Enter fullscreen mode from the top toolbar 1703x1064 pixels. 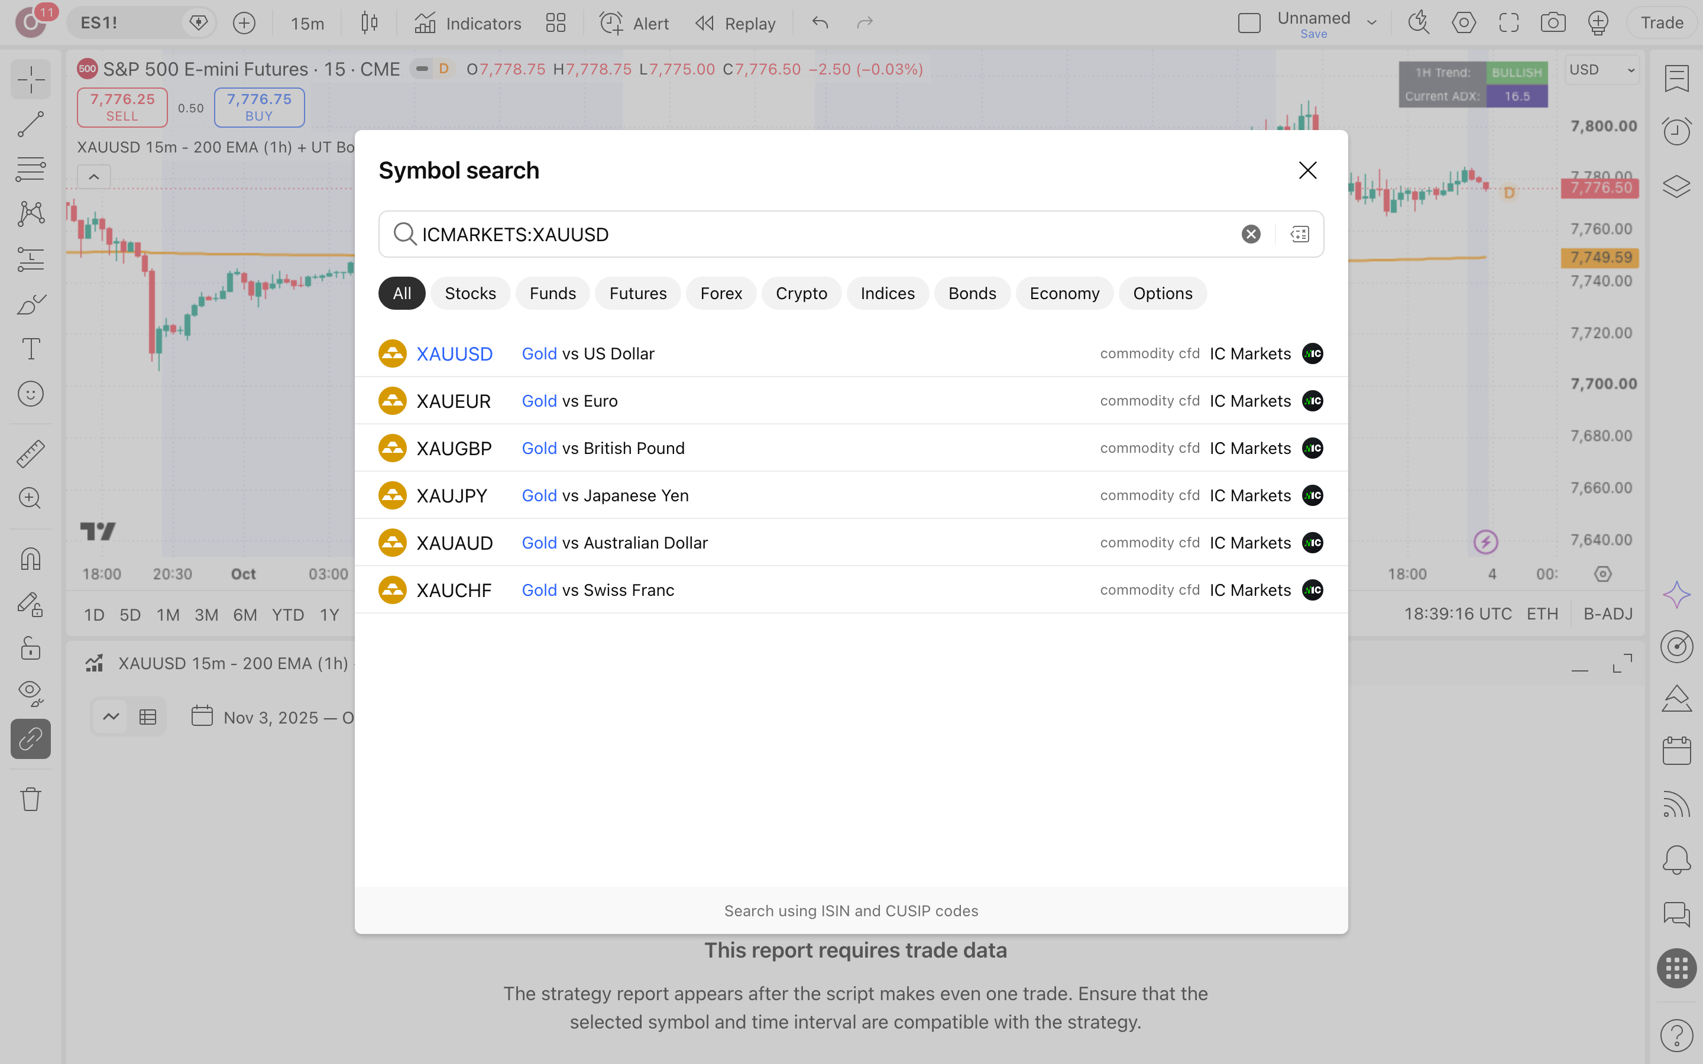pyautogui.click(x=1509, y=23)
